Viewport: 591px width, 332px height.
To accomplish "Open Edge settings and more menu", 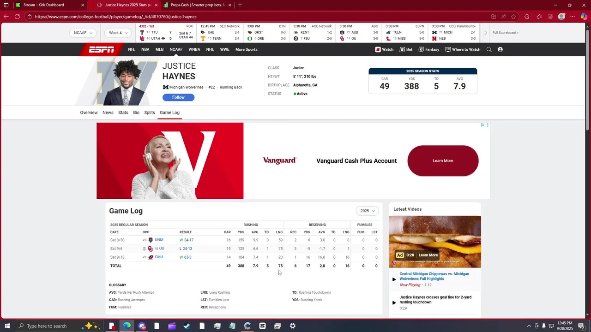I will [573, 17].
